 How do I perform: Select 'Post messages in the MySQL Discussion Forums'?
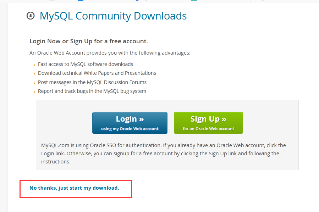92,82
